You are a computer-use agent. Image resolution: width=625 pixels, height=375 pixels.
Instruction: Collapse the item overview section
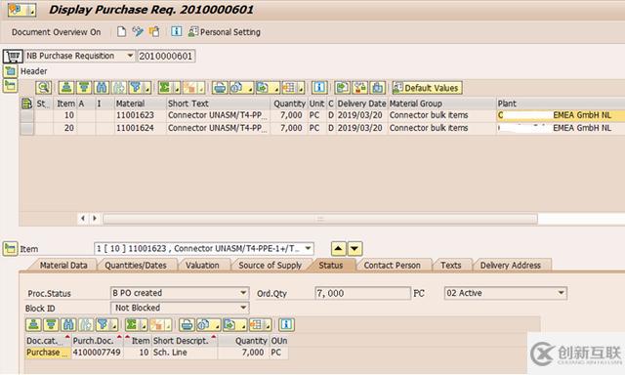10,85
